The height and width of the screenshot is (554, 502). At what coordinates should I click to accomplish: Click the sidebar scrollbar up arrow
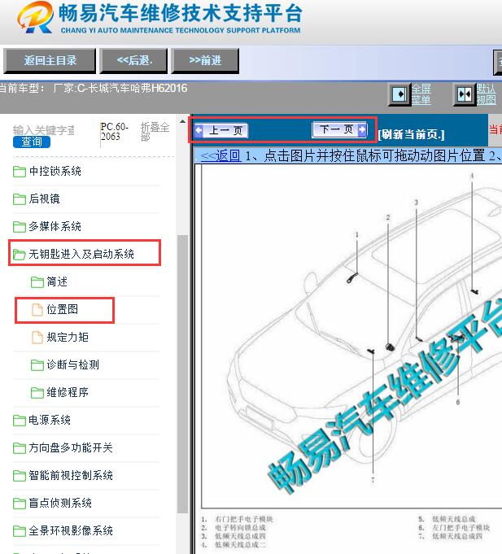pyautogui.click(x=182, y=121)
